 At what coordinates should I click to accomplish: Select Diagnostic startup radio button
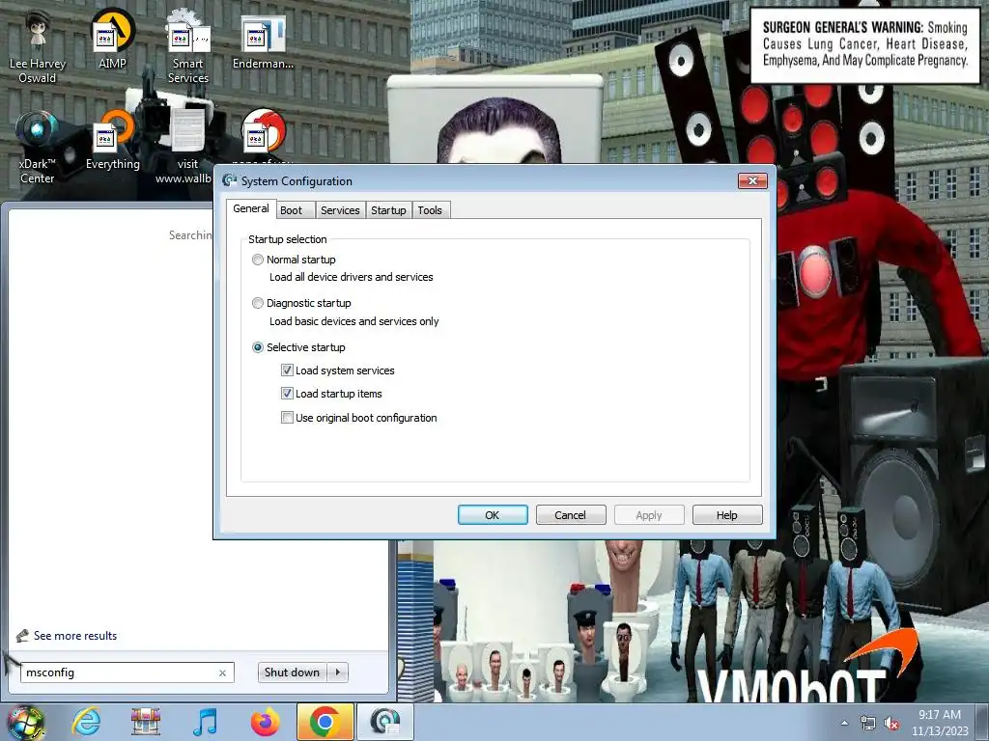point(257,303)
